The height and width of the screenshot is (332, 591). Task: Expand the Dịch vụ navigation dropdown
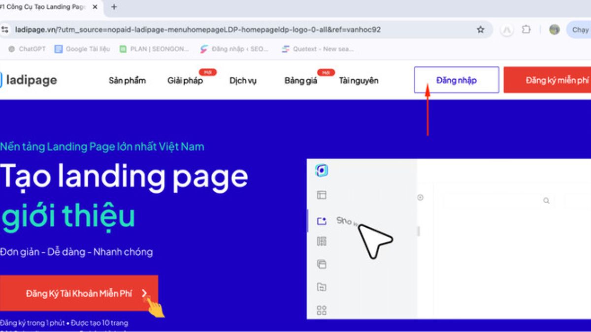click(242, 80)
